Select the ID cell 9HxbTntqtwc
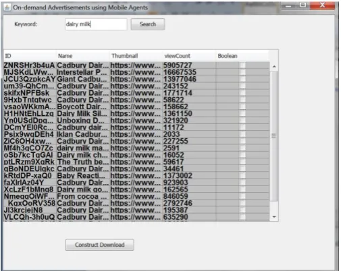This screenshot has height=271, width=341. click(x=30, y=100)
